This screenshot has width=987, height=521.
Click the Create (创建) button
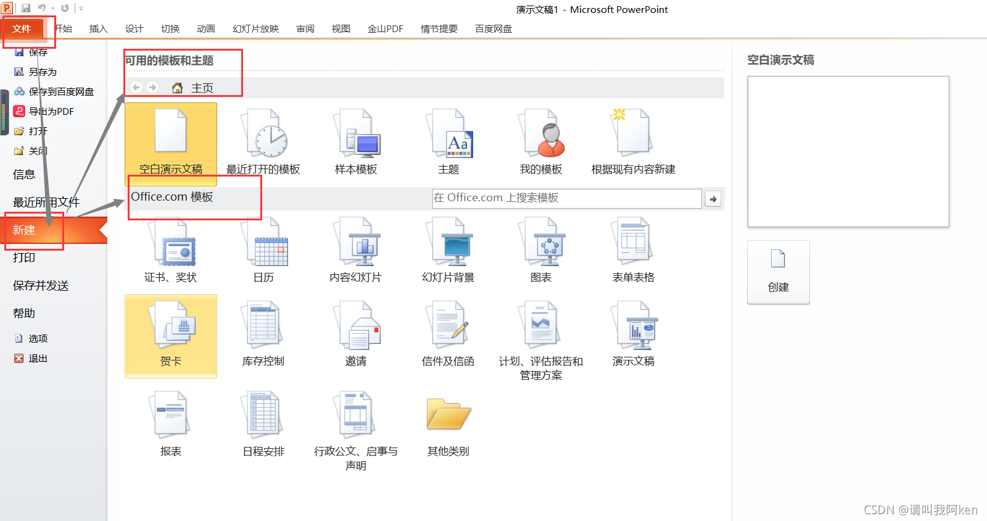[x=778, y=272]
